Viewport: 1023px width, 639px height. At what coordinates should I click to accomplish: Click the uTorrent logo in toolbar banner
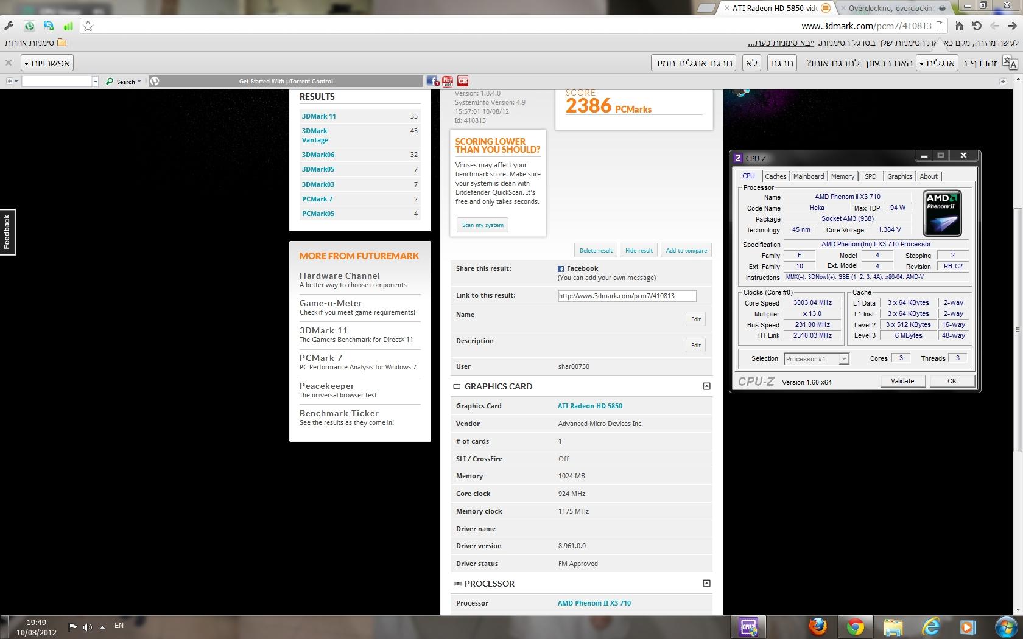155,81
